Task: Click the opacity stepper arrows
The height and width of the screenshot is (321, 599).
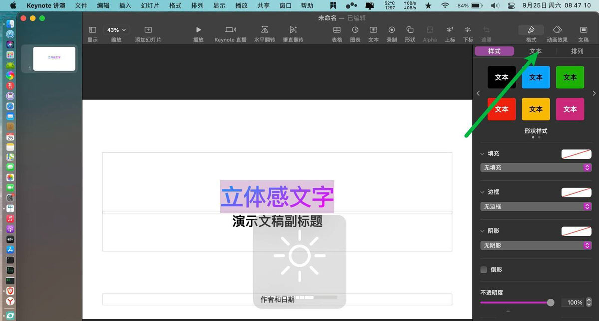Action: pyautogui.click(x=589, y=302)
